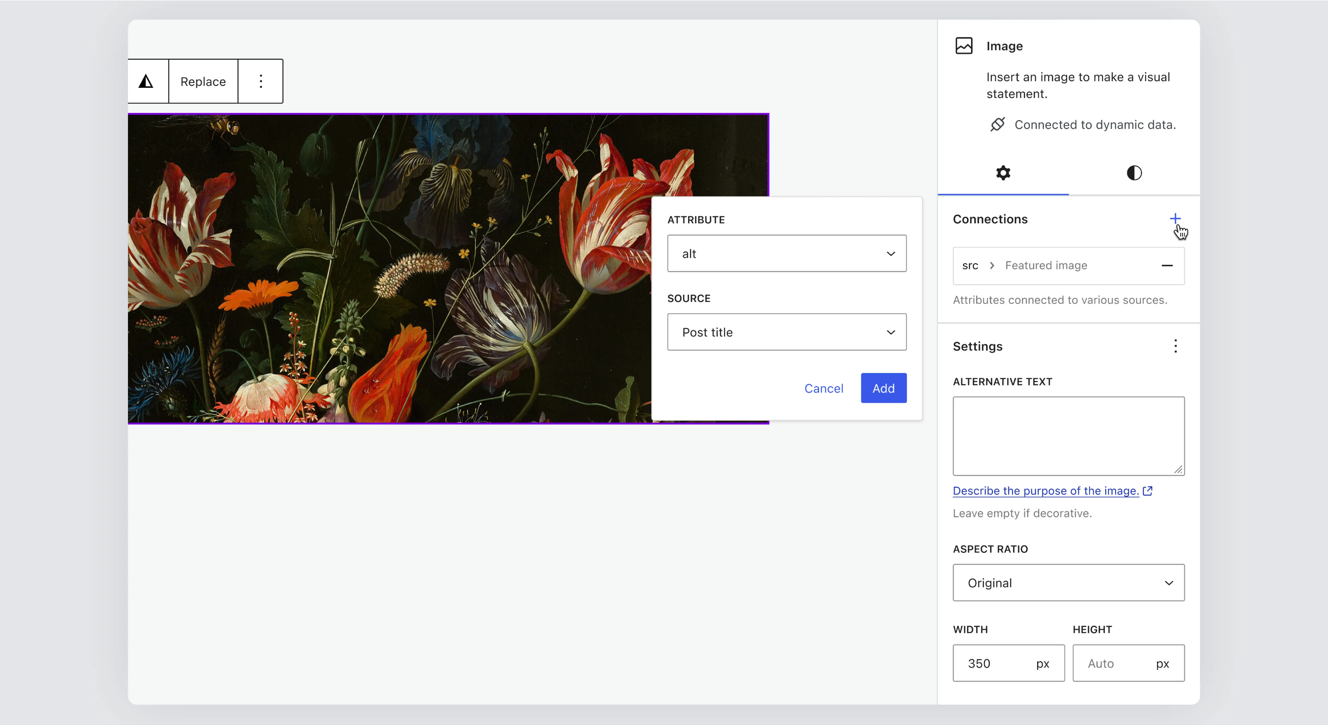Expand the Aspect Ratio Original dropdown
This screenshot has height=725, width=1328.
pyautogui.click(x=1068, y=583)
